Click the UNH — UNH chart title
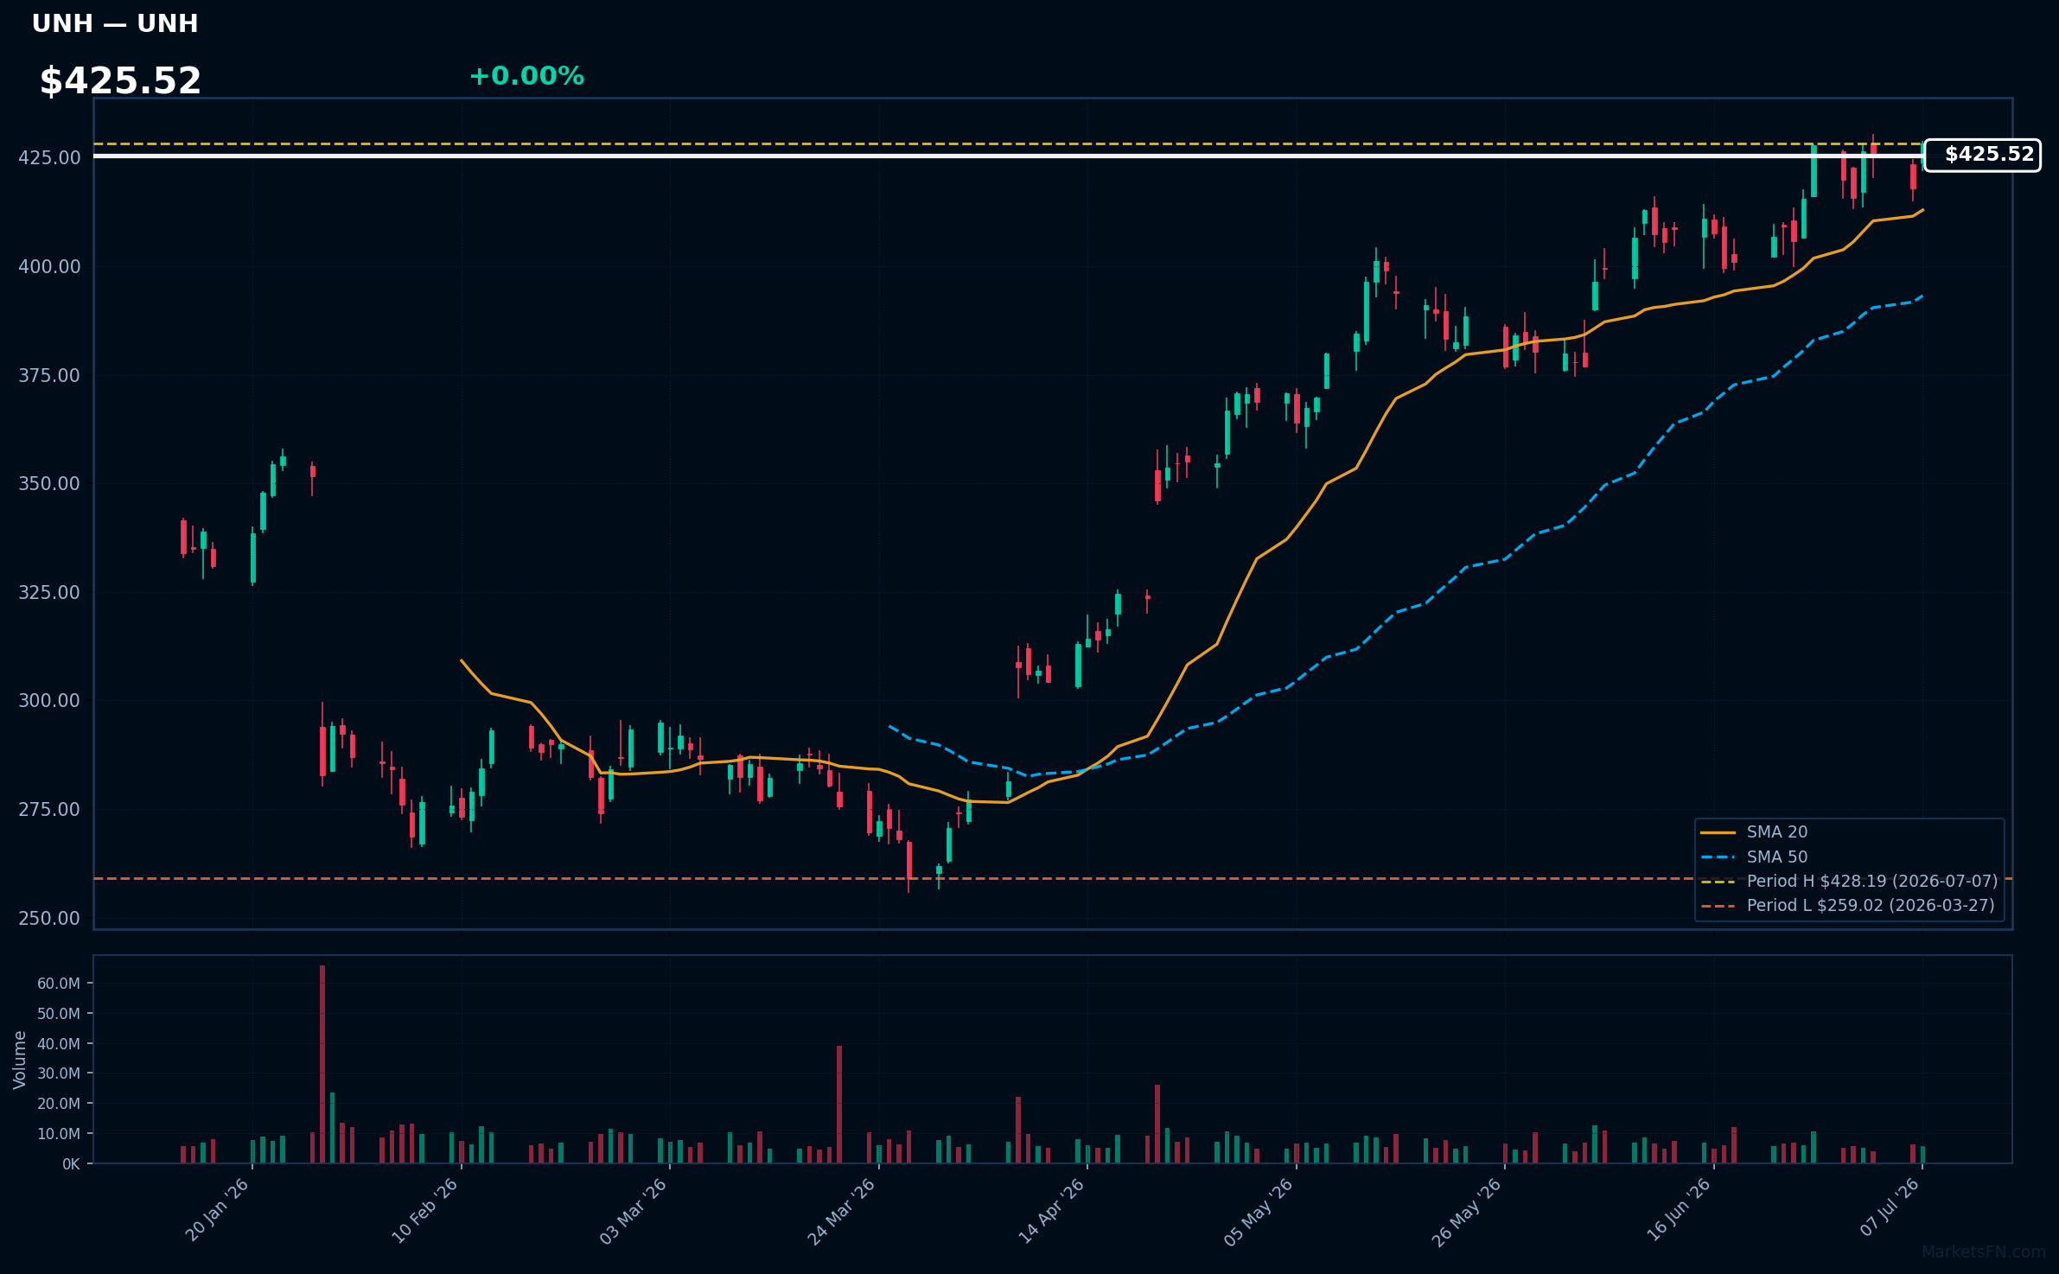2059x1274 pixels. coord(115,23)
